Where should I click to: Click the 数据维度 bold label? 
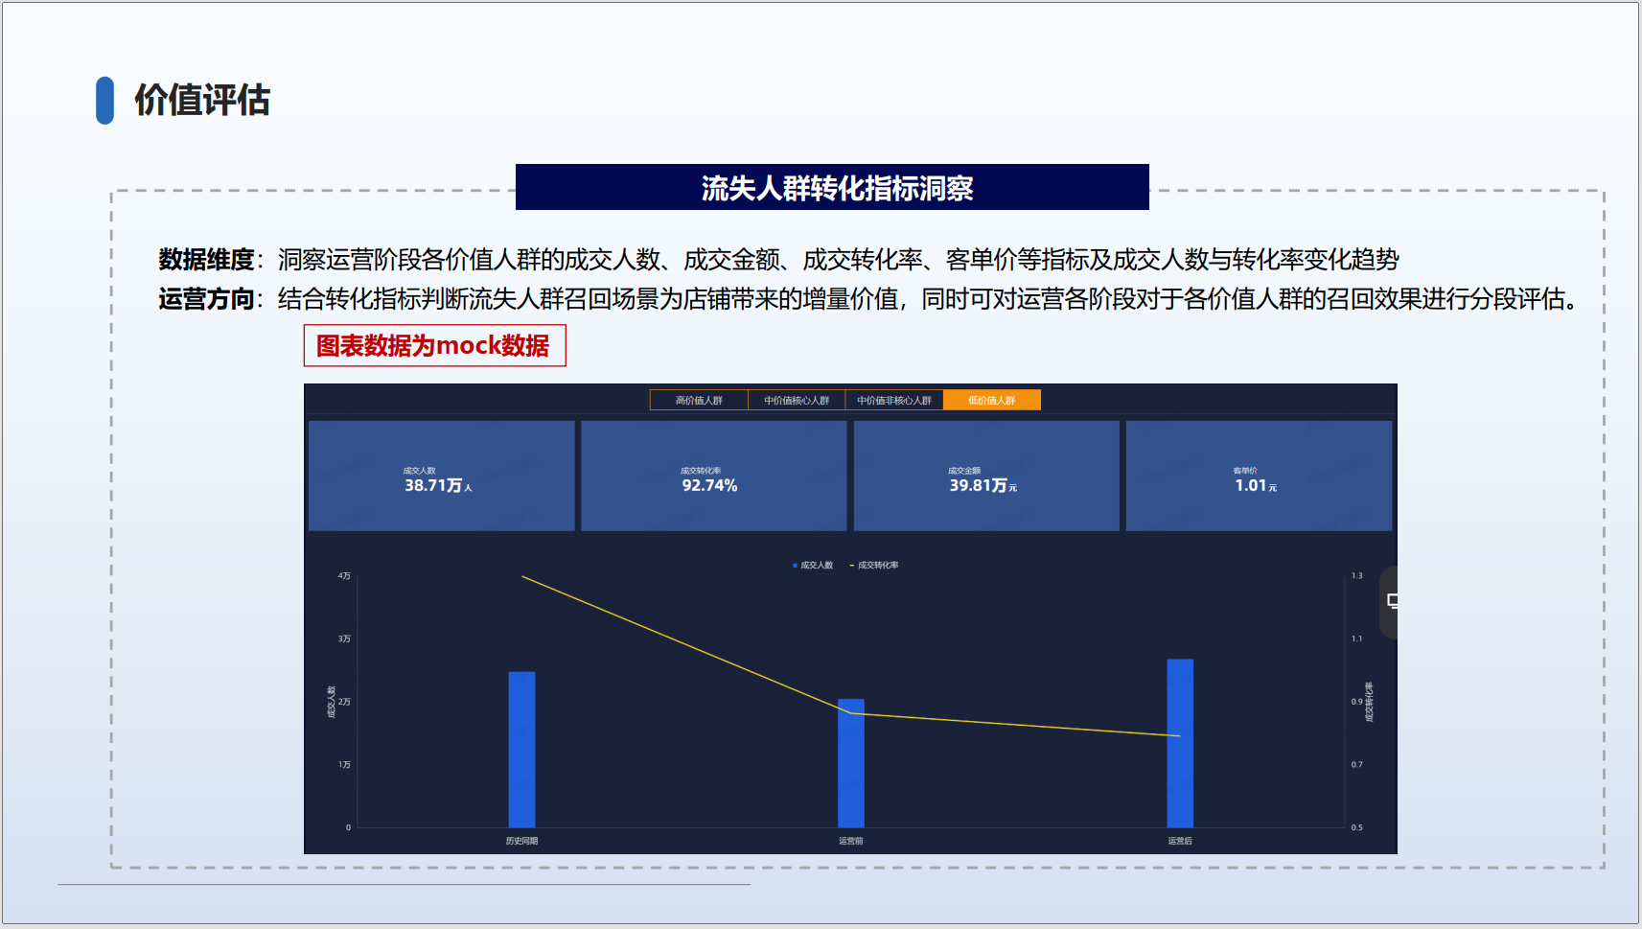[206, 259]
